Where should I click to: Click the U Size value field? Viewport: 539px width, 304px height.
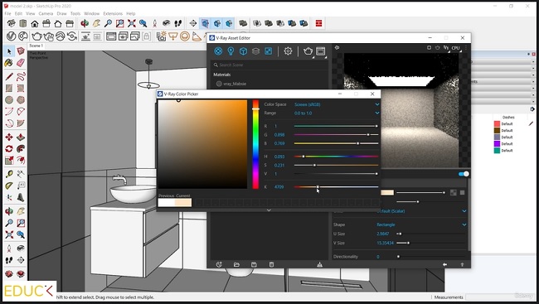click(383, 234)
